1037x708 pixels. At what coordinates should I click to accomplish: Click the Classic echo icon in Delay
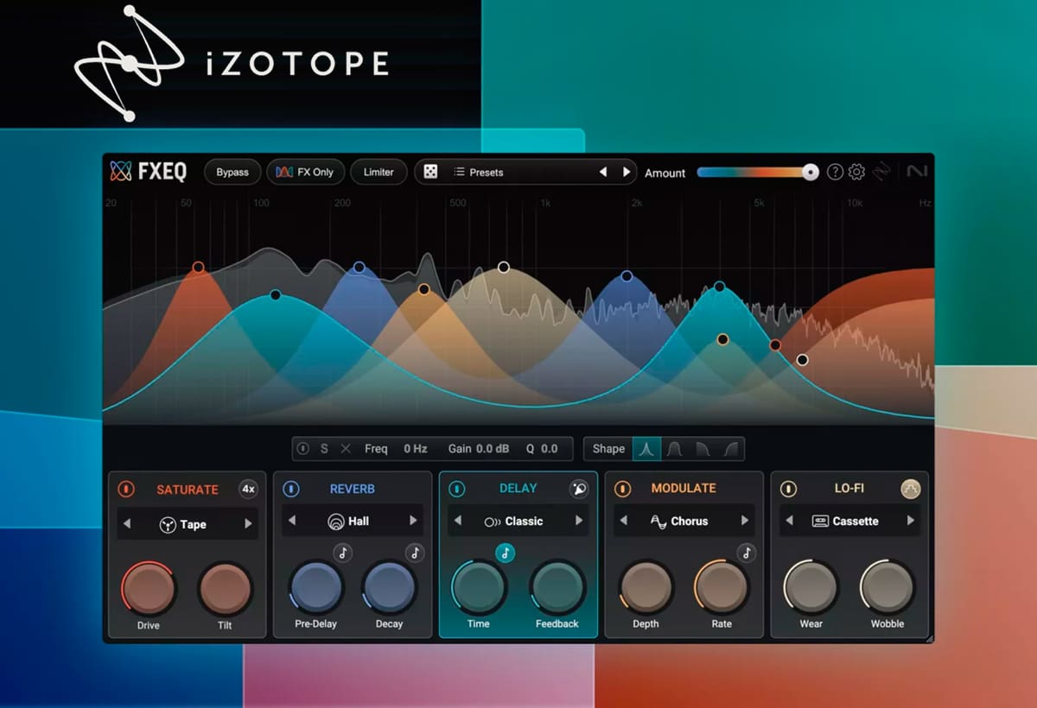[493, 522]
